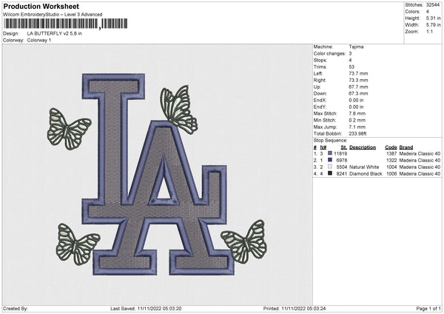Click the Machine value Tajima
The width and height of the screenshot is (444, 314).
pyautogui.click(x=356, y=47)
